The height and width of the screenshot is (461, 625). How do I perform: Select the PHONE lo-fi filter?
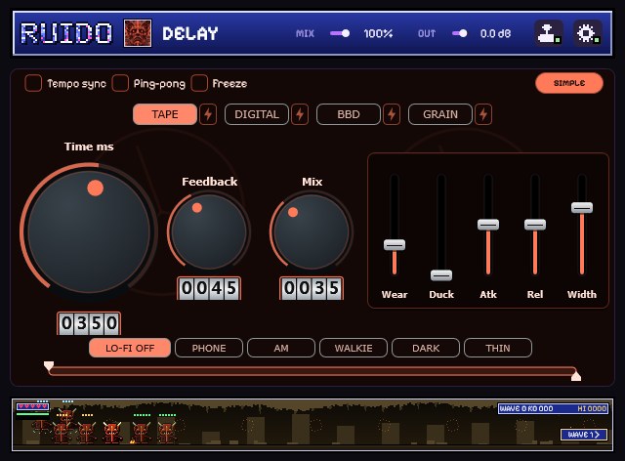[x=209, y=348]
